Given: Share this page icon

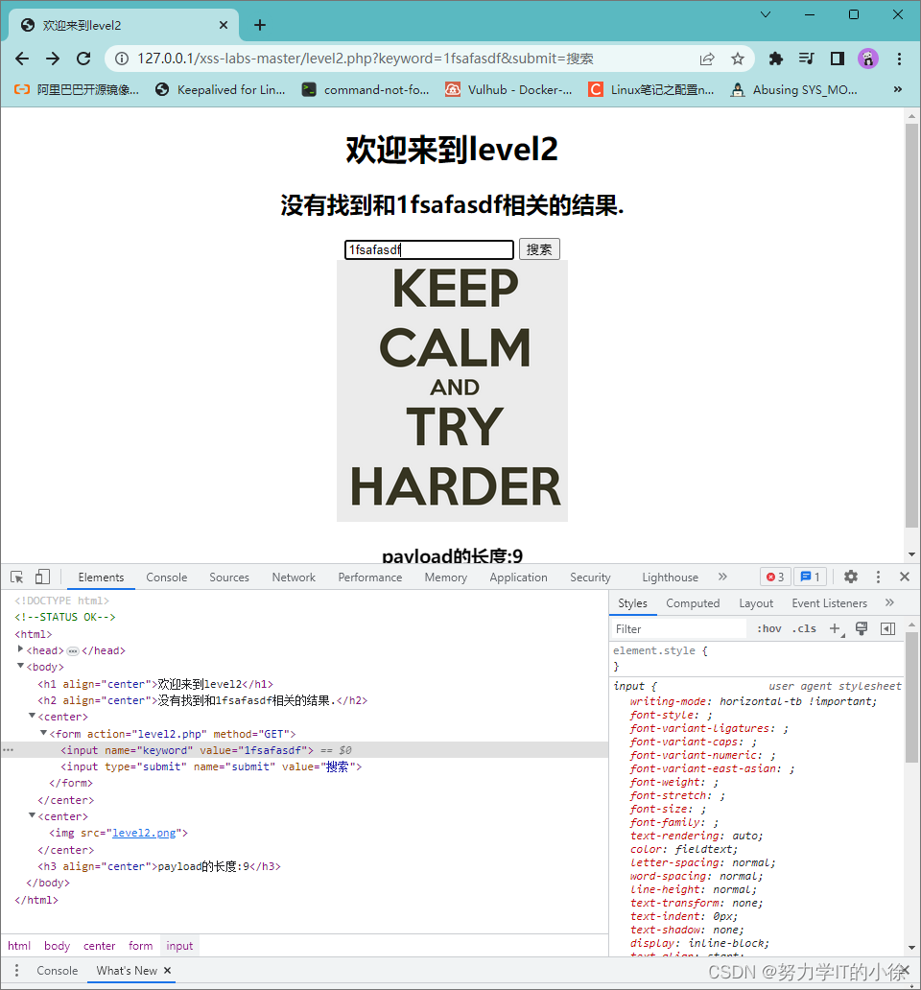Looking at the screenshot, I should click(x=707, y=59).
